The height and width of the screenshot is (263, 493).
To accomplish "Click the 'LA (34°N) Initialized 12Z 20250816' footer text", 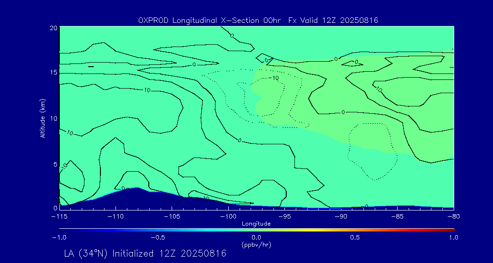I will tap(145, 253).
